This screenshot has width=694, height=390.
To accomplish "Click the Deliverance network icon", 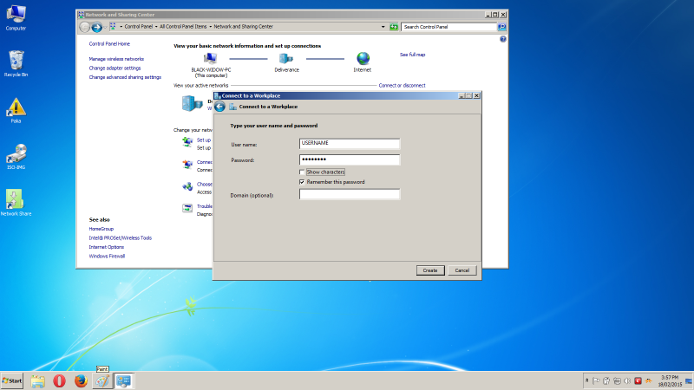I will point(286,58).
